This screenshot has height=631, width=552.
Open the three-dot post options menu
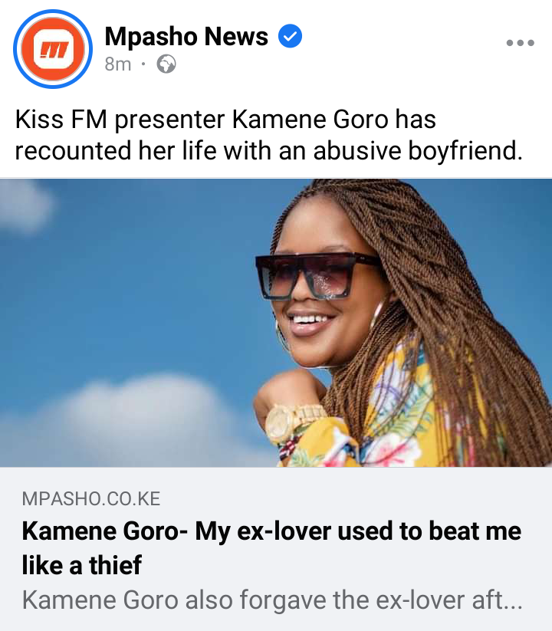pos(521,43)
